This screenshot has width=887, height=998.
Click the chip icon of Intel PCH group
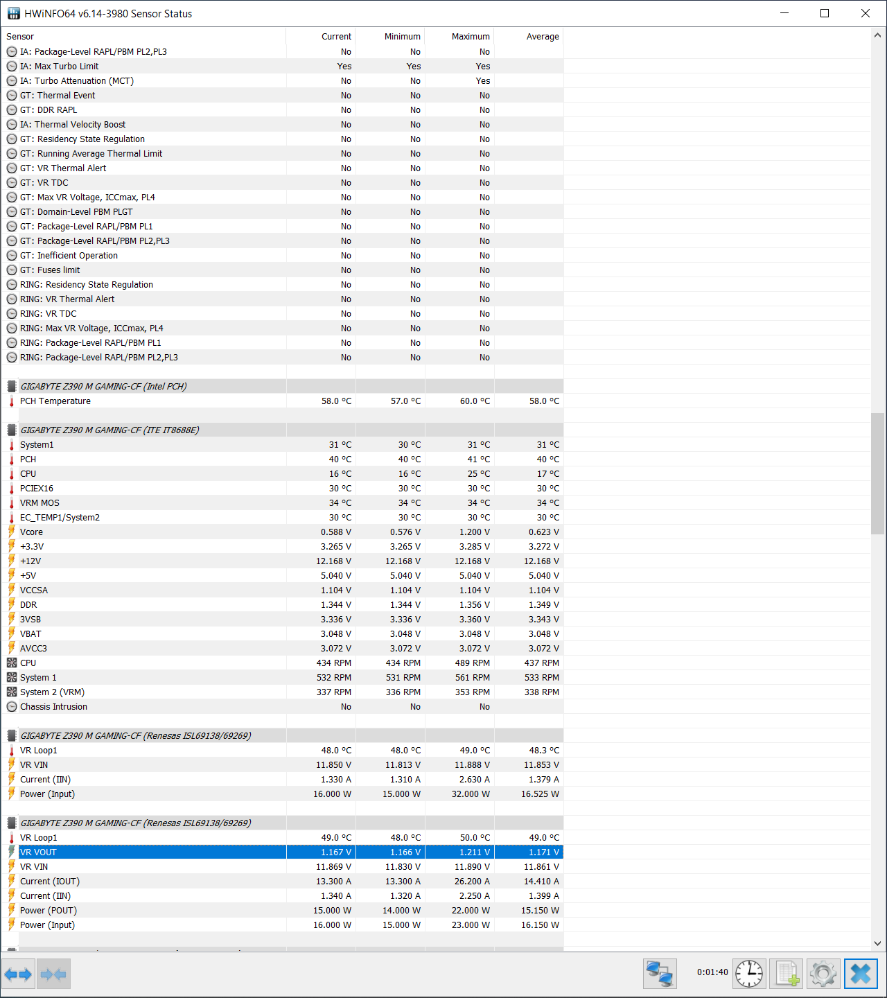tap(12, 387)
